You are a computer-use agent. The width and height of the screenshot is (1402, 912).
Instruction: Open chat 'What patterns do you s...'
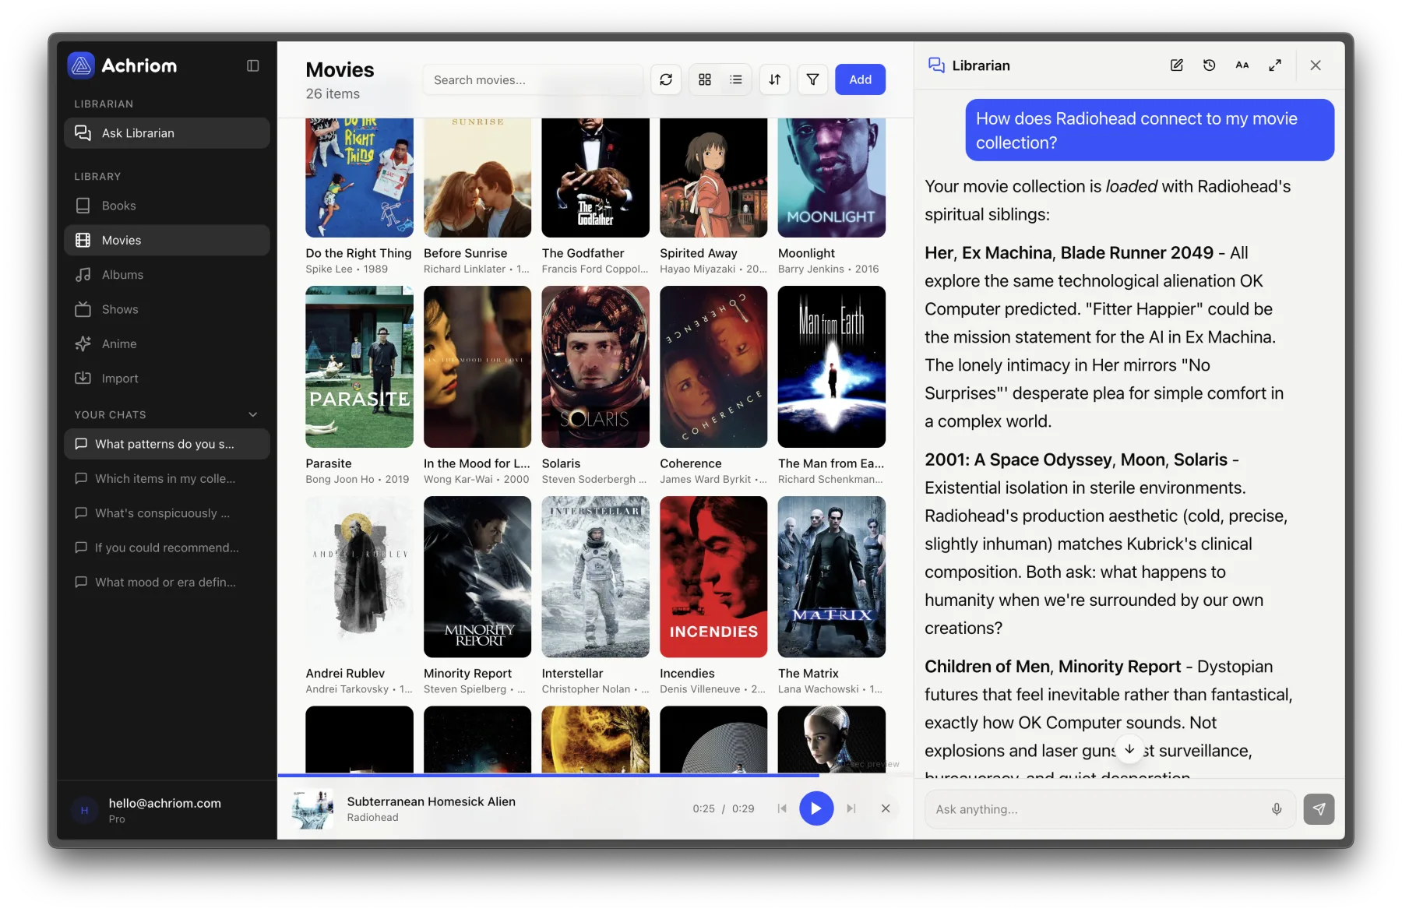167,444
